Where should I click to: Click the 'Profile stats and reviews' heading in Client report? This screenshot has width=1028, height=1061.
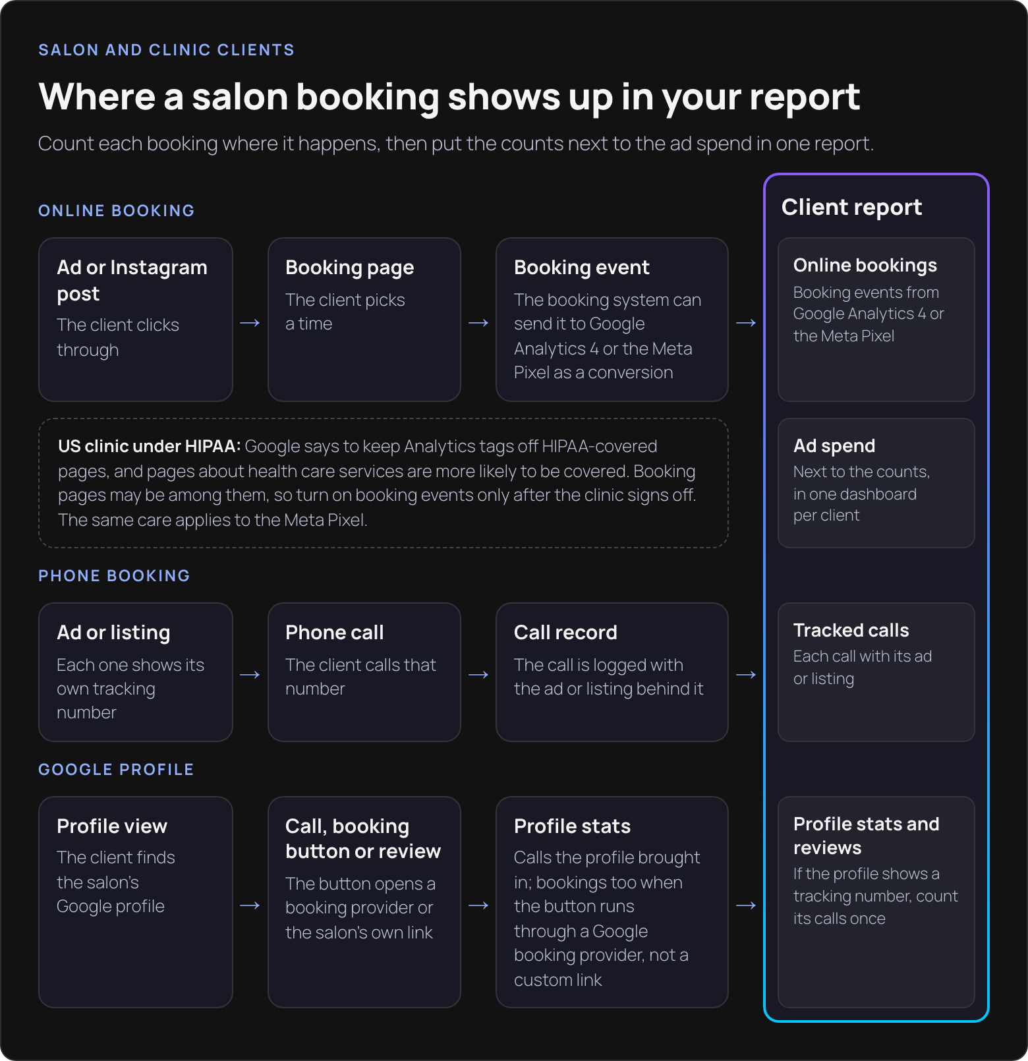[866, 836]
